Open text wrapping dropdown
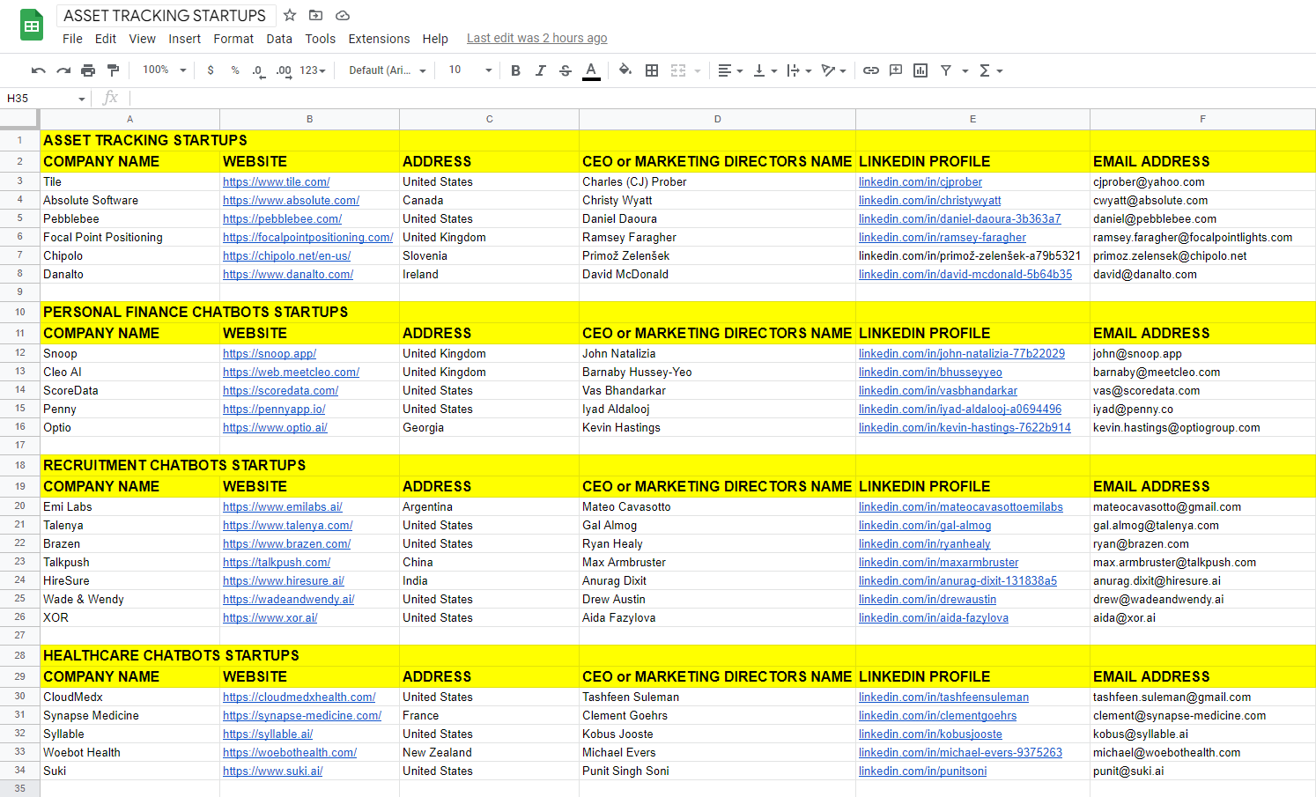1316x797 pixels. click(799, 70)
